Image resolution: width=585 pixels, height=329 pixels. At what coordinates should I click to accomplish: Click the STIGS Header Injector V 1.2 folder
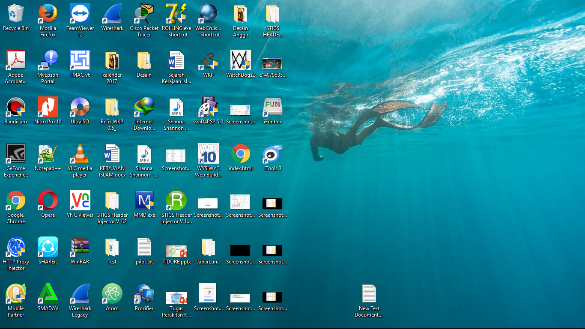tap(112, 200)
